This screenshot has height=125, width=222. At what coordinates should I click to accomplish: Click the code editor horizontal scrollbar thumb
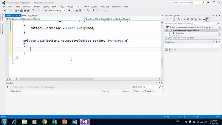57,79
